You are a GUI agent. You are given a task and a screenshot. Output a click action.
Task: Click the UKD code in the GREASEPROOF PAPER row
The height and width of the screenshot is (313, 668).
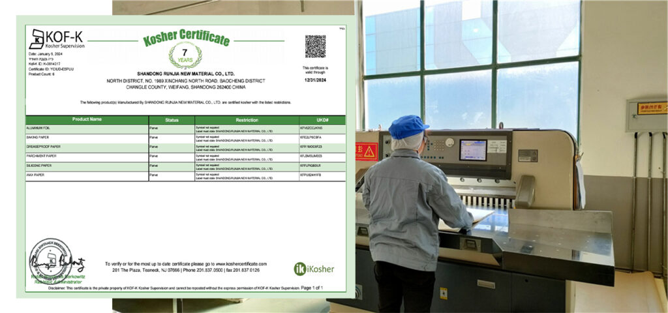pos(311,147)
